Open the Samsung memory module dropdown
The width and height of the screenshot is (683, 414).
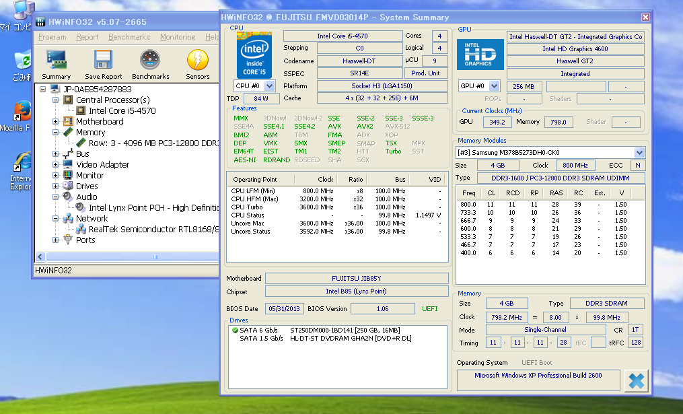pyautogui.click(x=639, y=153)
